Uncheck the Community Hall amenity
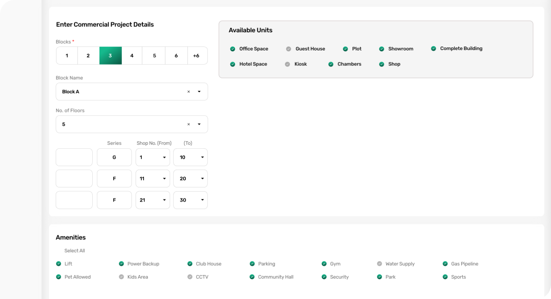551x299 pixels. pyautogui.click(x=252, y=277)
